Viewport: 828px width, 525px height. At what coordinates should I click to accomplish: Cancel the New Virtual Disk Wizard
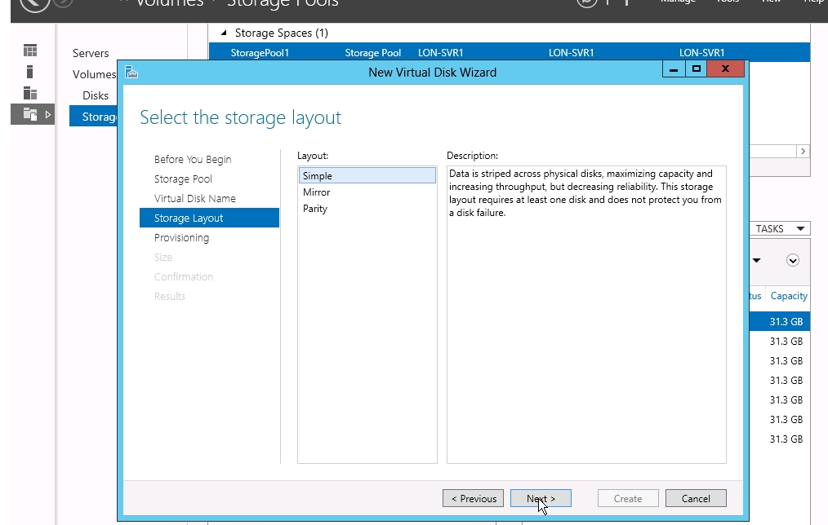point(696,499)
